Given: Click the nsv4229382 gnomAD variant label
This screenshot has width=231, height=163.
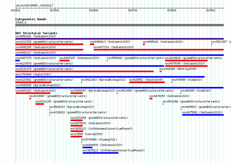Looking at the screenshot, I should [x=44, y=80].
